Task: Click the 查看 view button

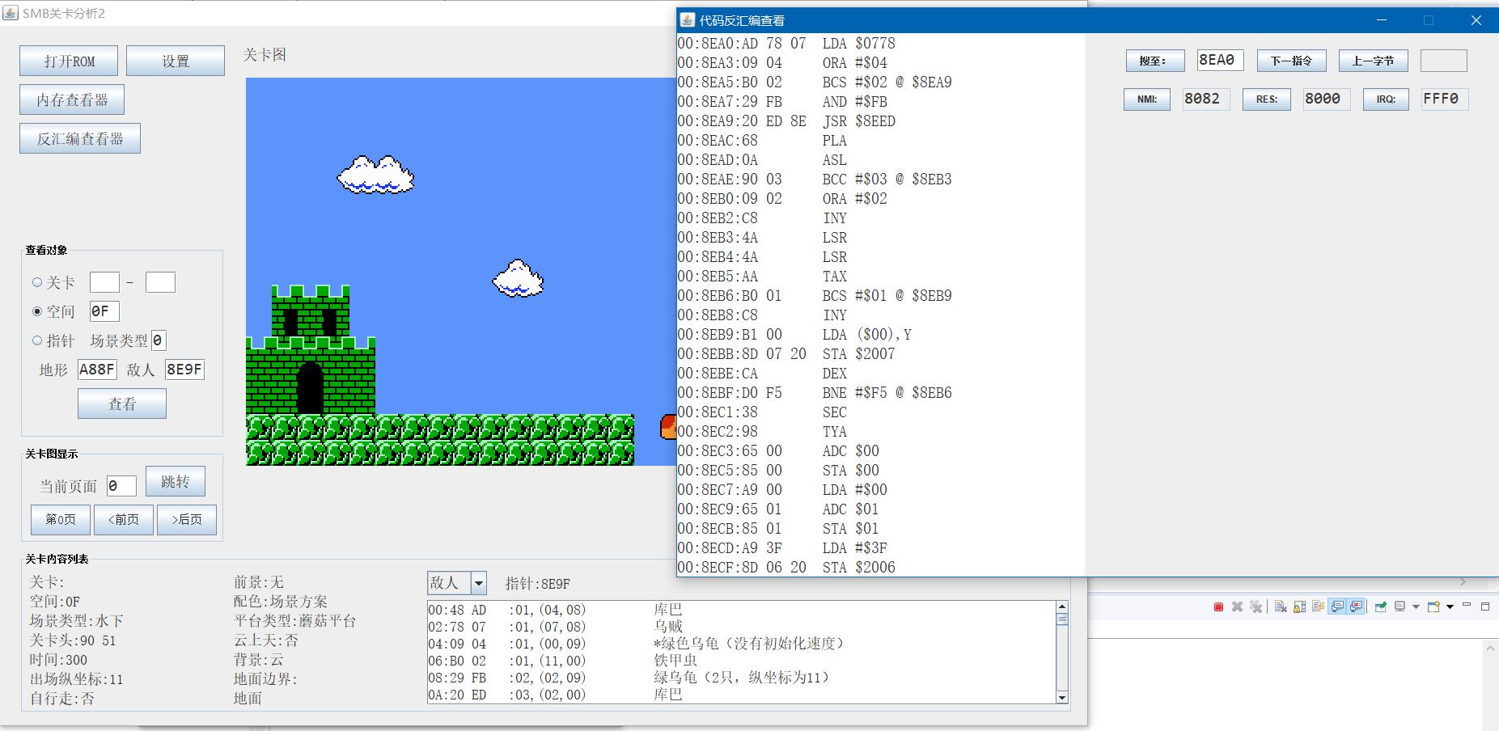Action: pos(122,404)
